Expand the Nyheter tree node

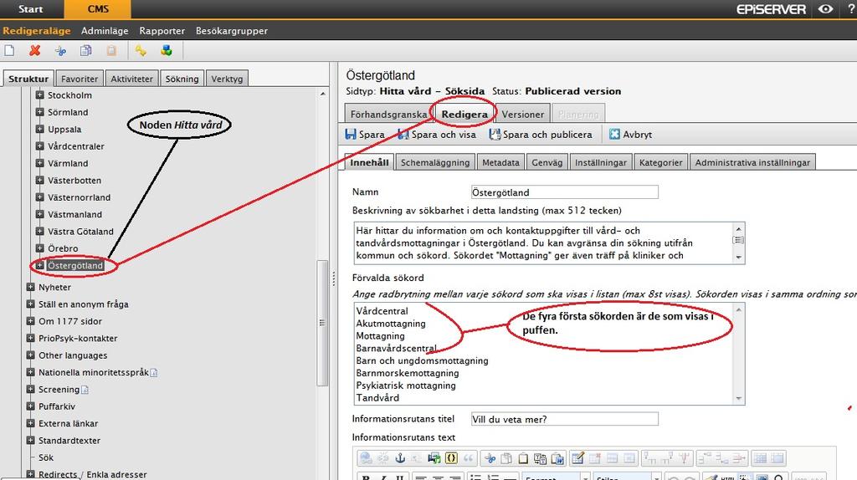[31, 287]
